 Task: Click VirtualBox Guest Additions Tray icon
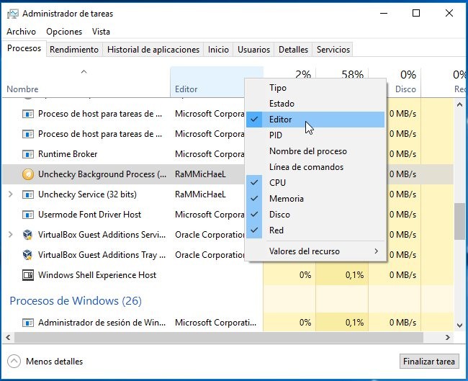pyautogui.click(x=28, y=255)
